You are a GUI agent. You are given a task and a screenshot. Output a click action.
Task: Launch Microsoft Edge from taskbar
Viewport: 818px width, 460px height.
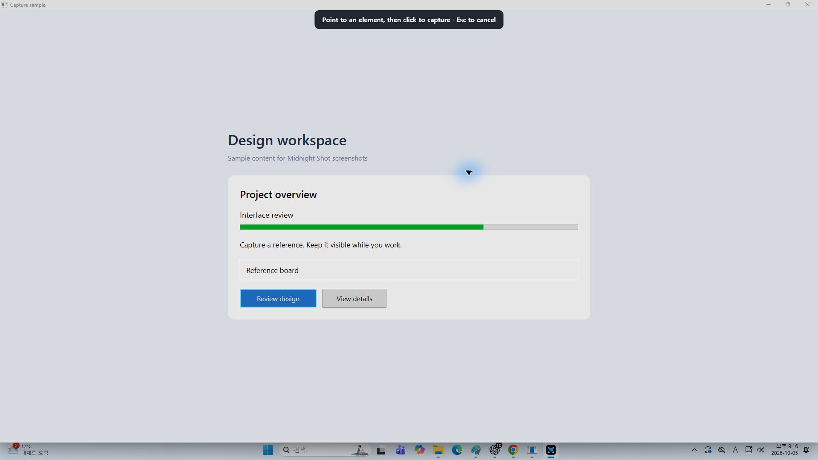pos(457,450)
